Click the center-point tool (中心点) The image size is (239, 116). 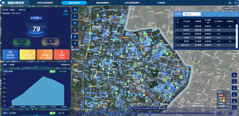click(234, 81)
